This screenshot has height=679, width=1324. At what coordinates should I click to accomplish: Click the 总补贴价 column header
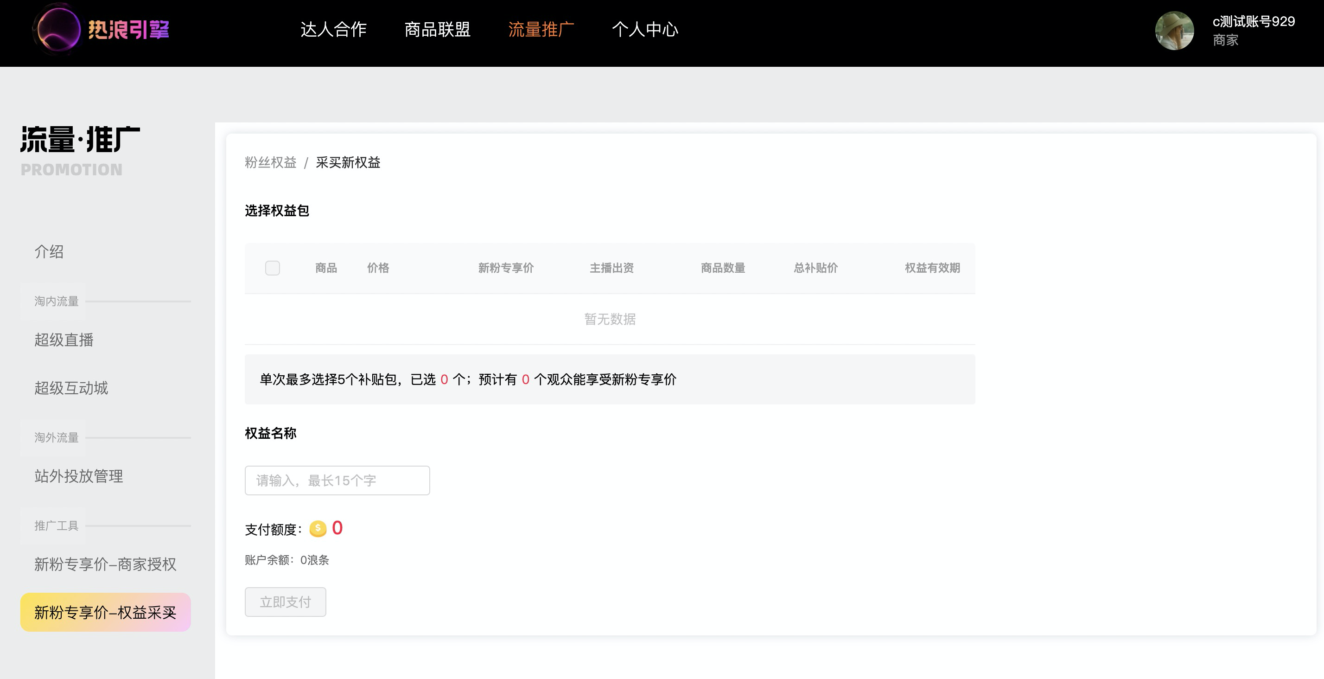click(816, 268)
